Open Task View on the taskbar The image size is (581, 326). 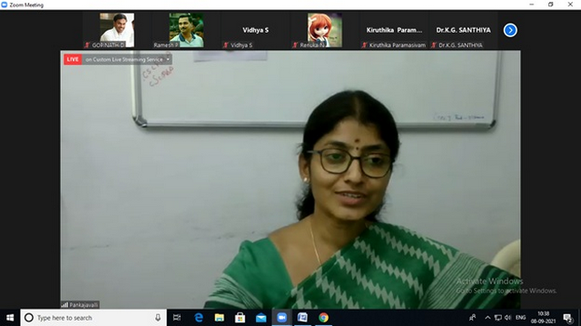pyautogui.click(x=177, y=318)
